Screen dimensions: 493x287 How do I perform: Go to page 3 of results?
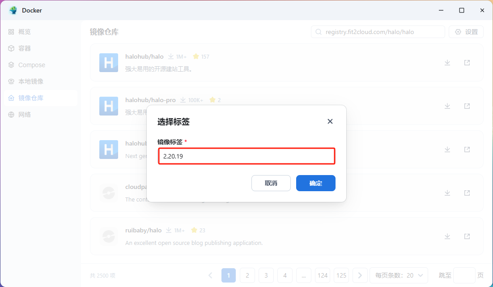(x=266, y=275)
